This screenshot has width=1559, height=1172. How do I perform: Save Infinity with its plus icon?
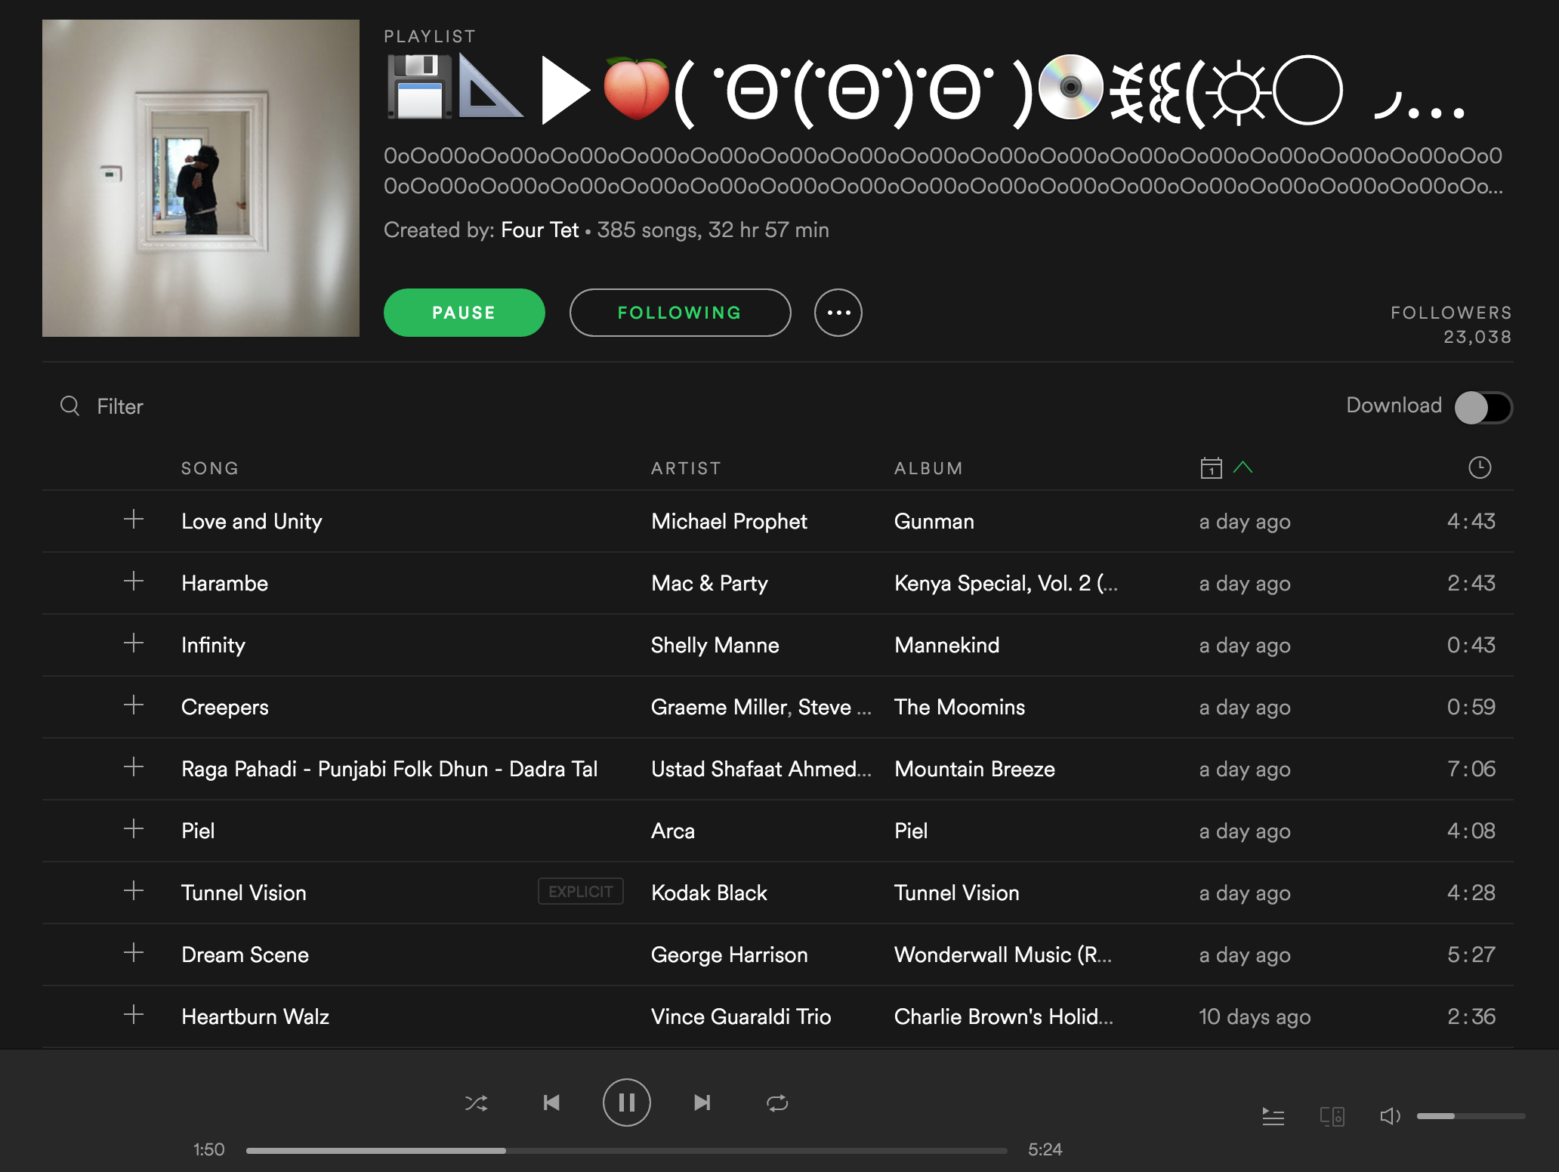pos(134,643)
